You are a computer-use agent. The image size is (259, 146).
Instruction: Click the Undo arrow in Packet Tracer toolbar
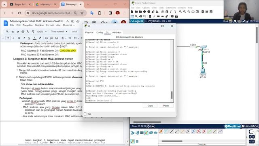pyautogui.click(x=171, y=12)
